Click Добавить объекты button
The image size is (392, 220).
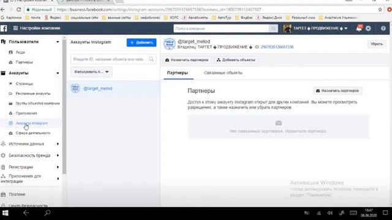[236, 60]
